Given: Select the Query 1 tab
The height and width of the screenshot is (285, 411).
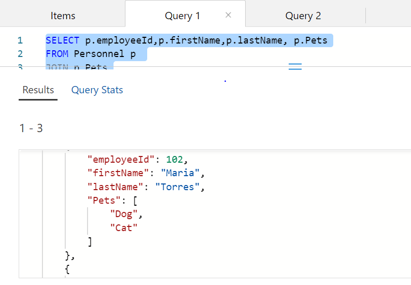Looking at the screenshot, I should coord(182,16).
